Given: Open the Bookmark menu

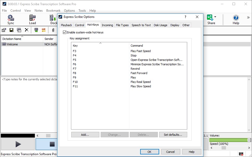Looking at the screenshot, I should [x=53, y=11].
